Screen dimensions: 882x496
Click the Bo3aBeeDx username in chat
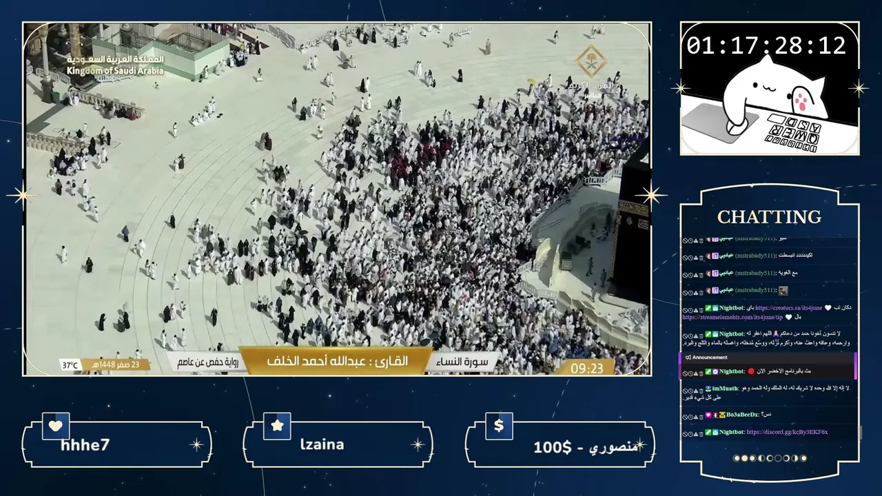[x=743, y=415]
